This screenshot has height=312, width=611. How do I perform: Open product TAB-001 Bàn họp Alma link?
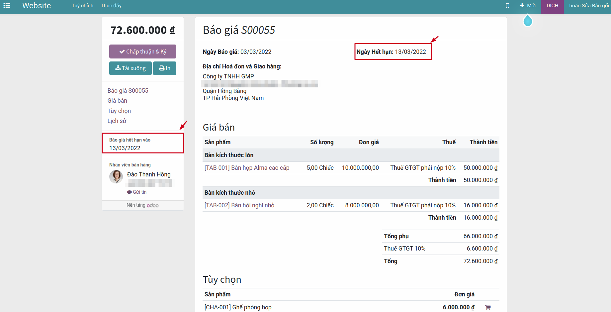[x=247, y=168]
